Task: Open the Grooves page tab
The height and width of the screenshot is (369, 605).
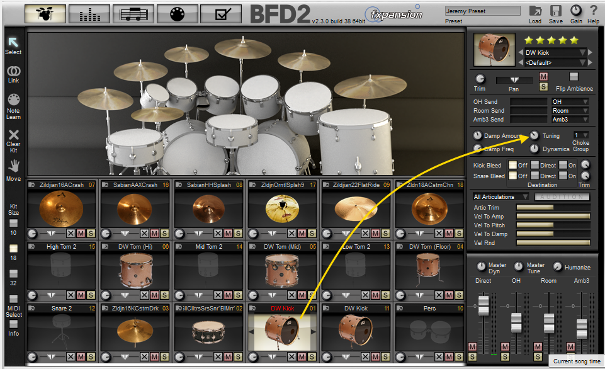Action: [133, 14]
